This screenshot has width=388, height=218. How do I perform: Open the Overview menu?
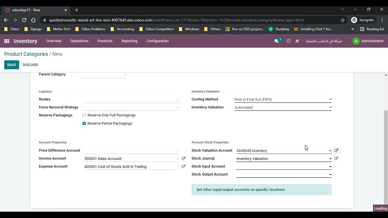(54, 41)
